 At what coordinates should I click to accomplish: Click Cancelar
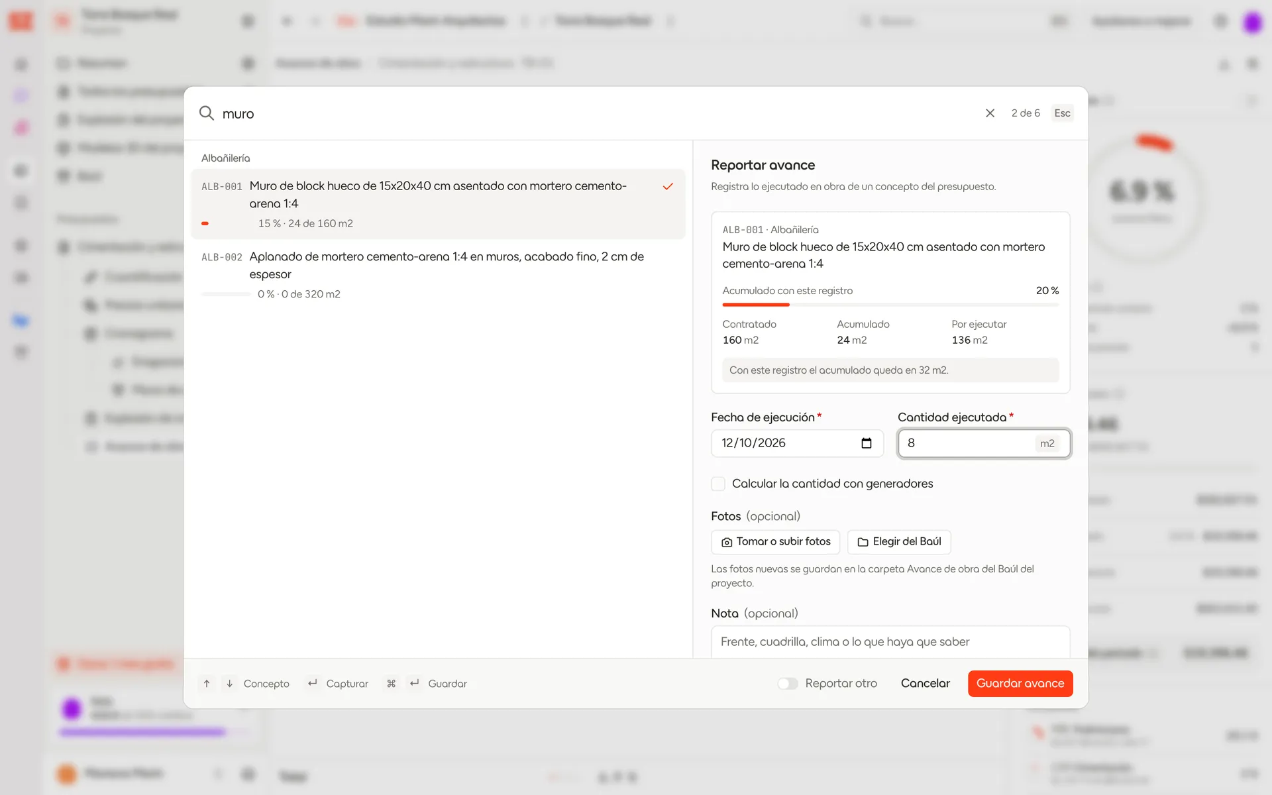925,683
